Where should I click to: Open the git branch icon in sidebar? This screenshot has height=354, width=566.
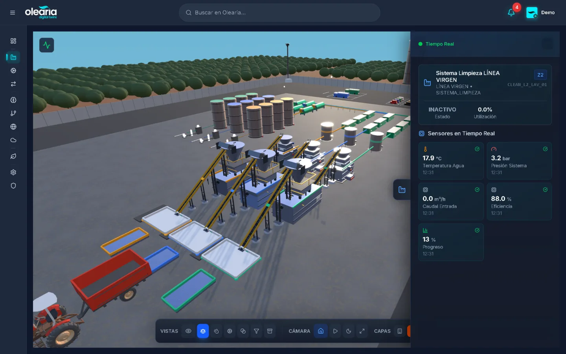(13, 113)
